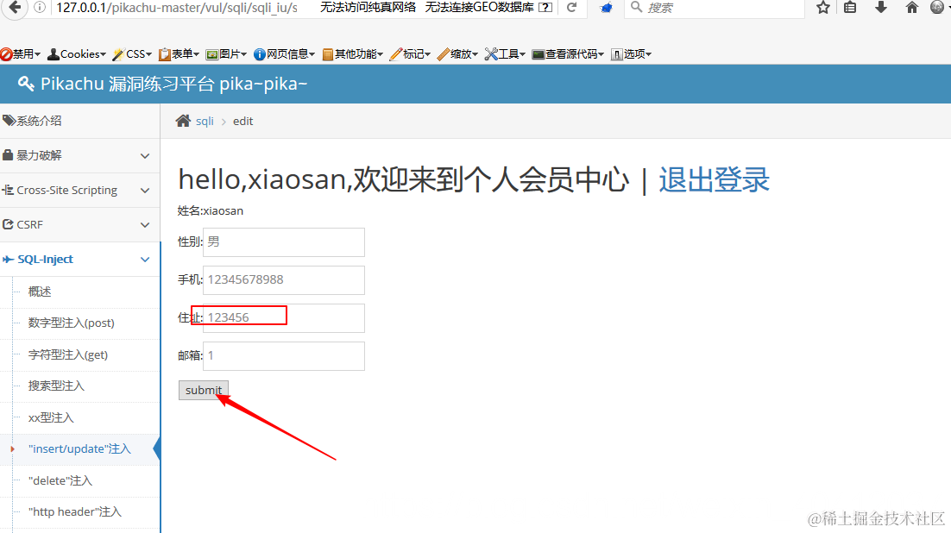Open the 选项 toolbar menu
This screenshot has height=533, width=951.
pos(631,54)
